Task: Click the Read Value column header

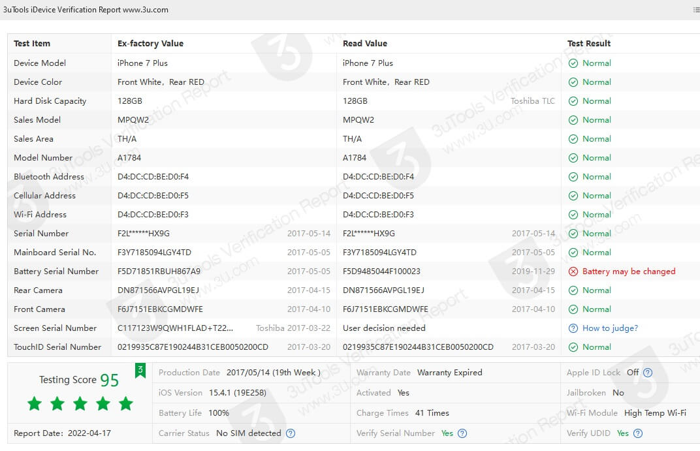Action: tap(365, 43)
